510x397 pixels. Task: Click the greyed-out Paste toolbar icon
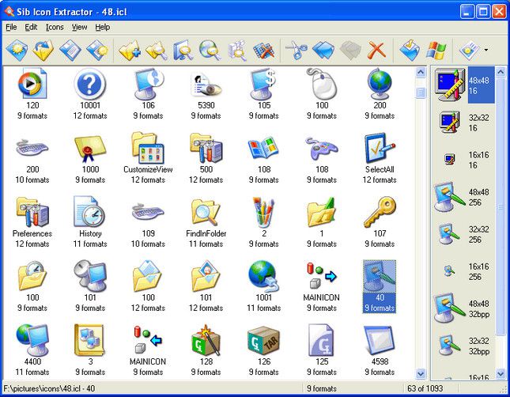350,50
